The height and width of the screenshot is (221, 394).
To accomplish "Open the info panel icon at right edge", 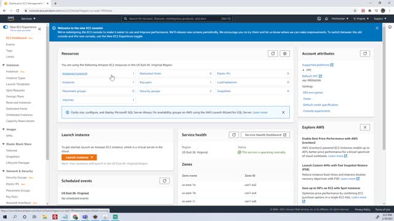I will click(390, 27).
